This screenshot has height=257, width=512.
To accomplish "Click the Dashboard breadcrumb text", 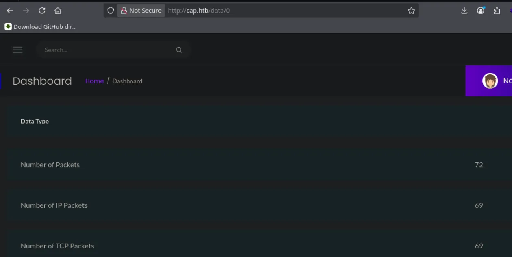I will [x=127, y=81].
